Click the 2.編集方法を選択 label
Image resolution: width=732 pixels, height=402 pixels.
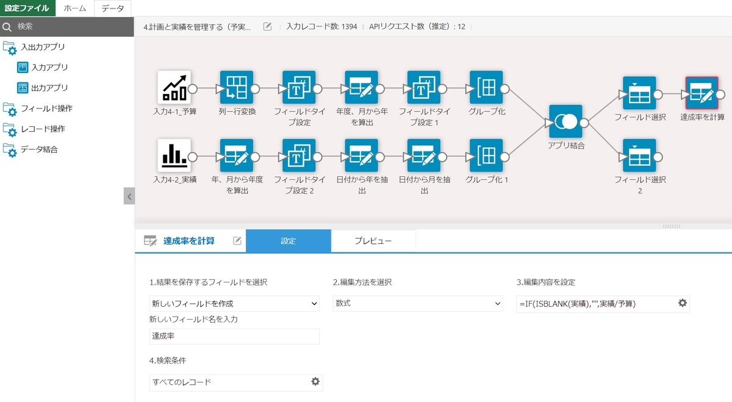pyautogui.click(x=362, y=282)
